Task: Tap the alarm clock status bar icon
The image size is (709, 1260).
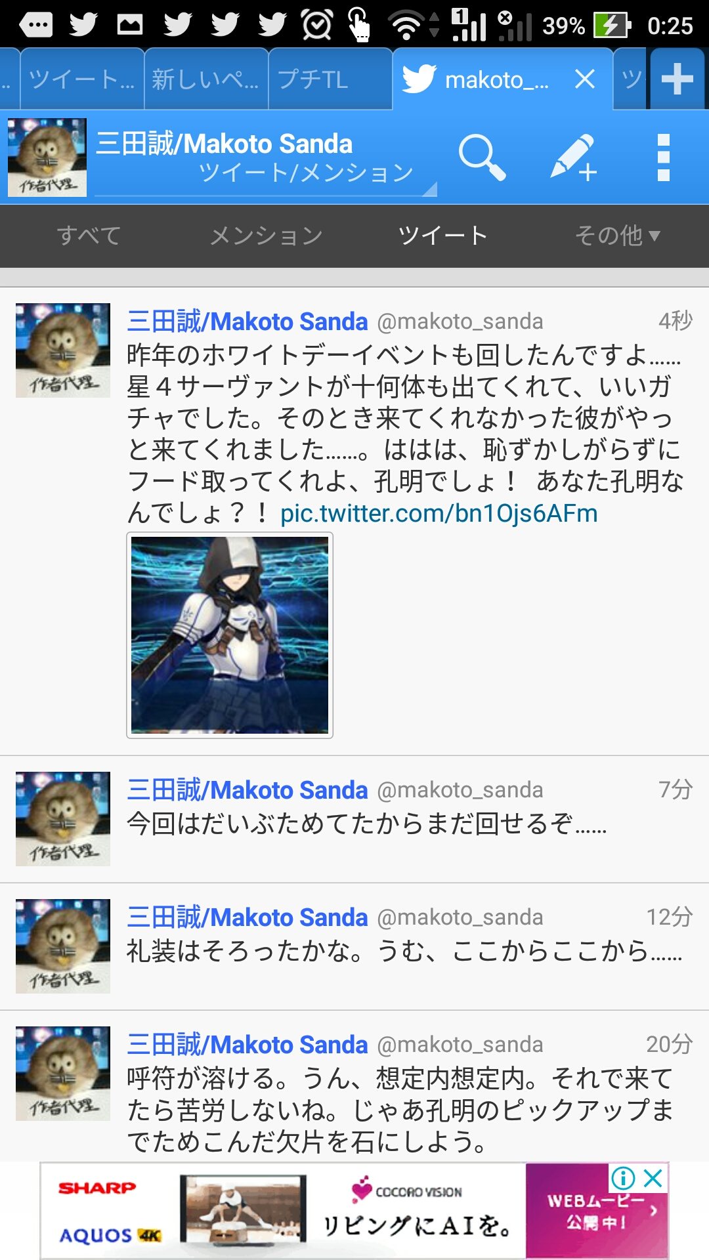Action: point(317,25)
